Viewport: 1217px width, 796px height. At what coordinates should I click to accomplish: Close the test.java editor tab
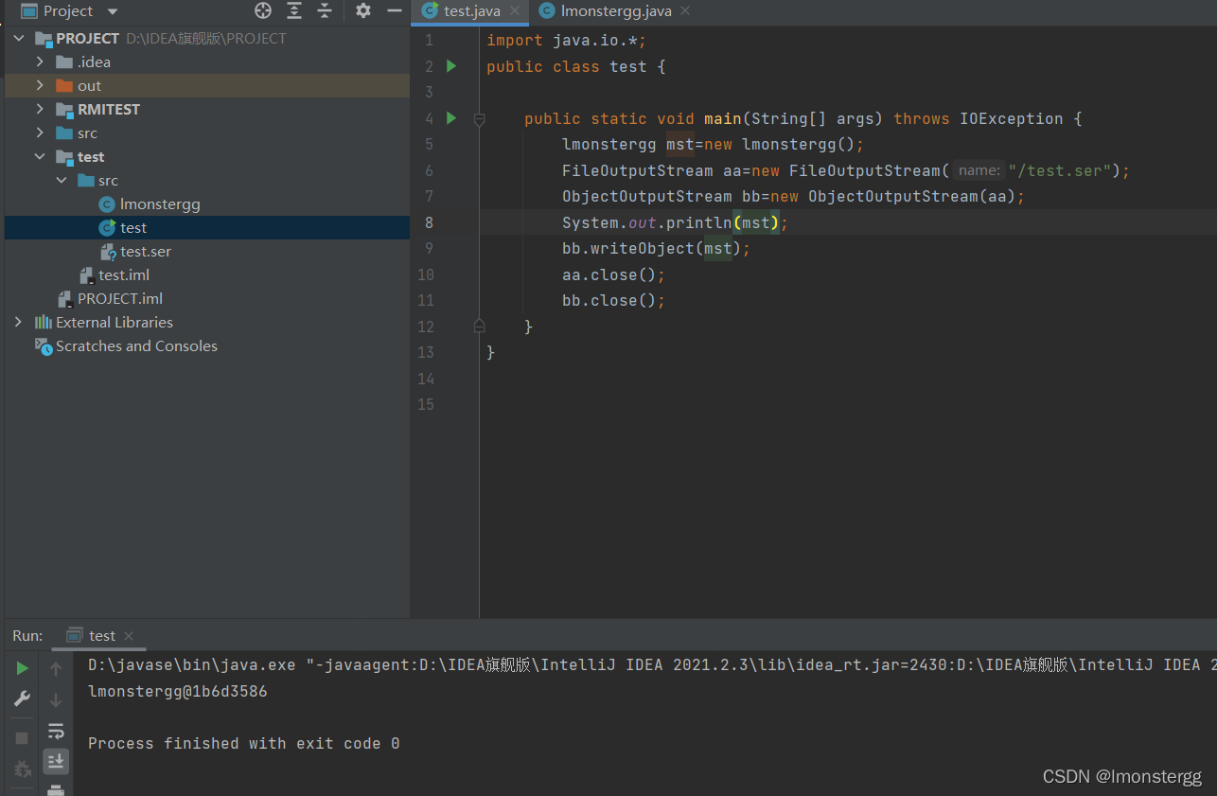[515, 11]
